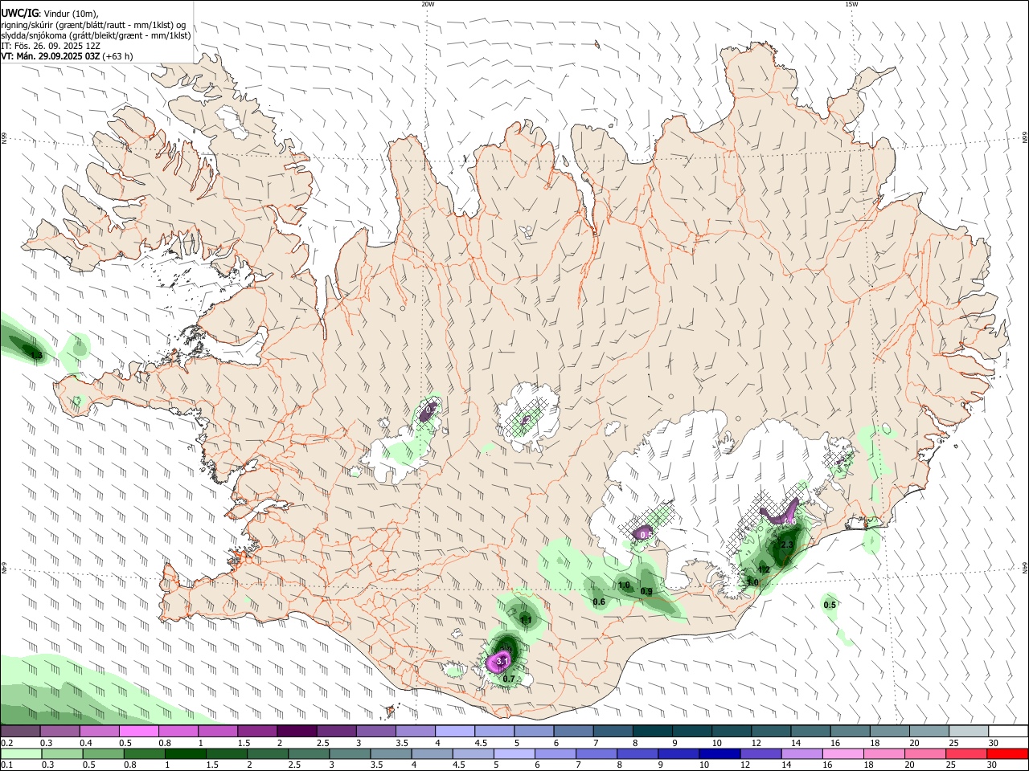Click the rigning/skúrir legend description line
The width and height of the screenshot is (1029, 771).
(93, 24)
